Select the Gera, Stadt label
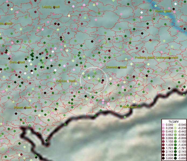 [x=17, y=62]
